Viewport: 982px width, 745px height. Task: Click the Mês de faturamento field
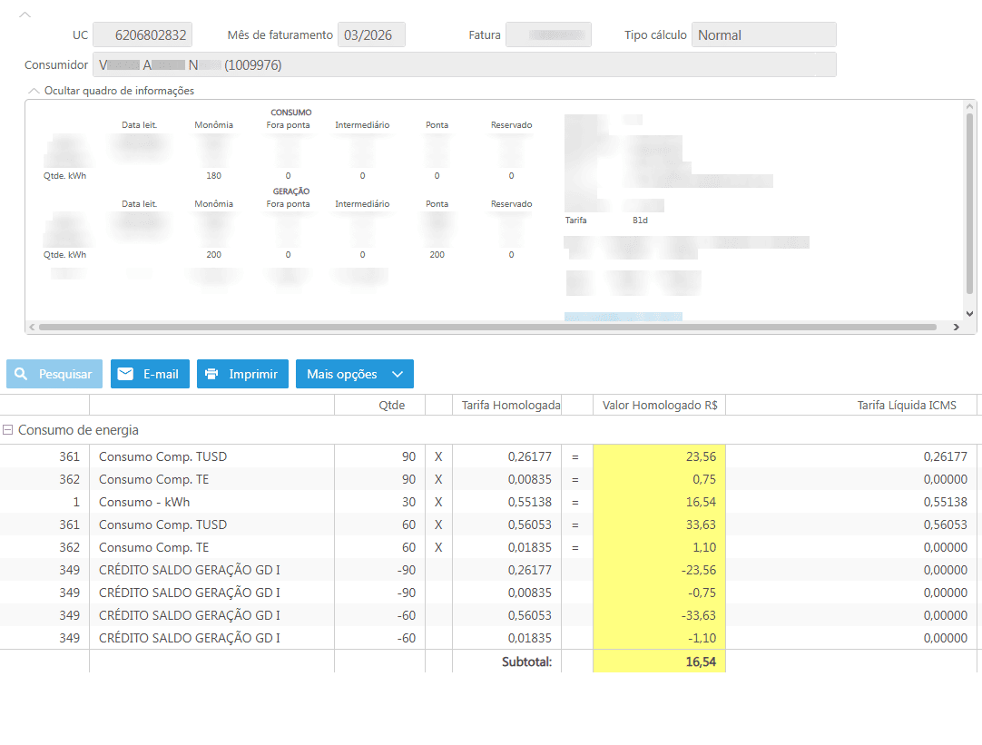click(x=371, y=35)
